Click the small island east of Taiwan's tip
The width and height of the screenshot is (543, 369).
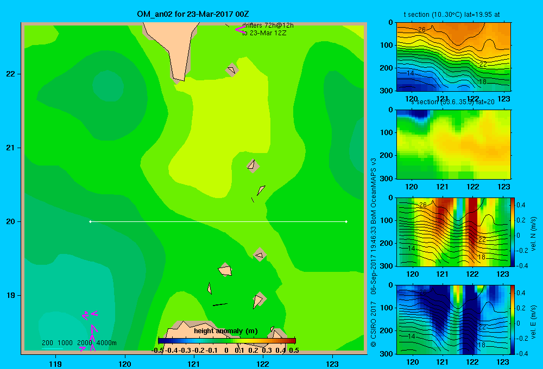[x=232, y=69]
